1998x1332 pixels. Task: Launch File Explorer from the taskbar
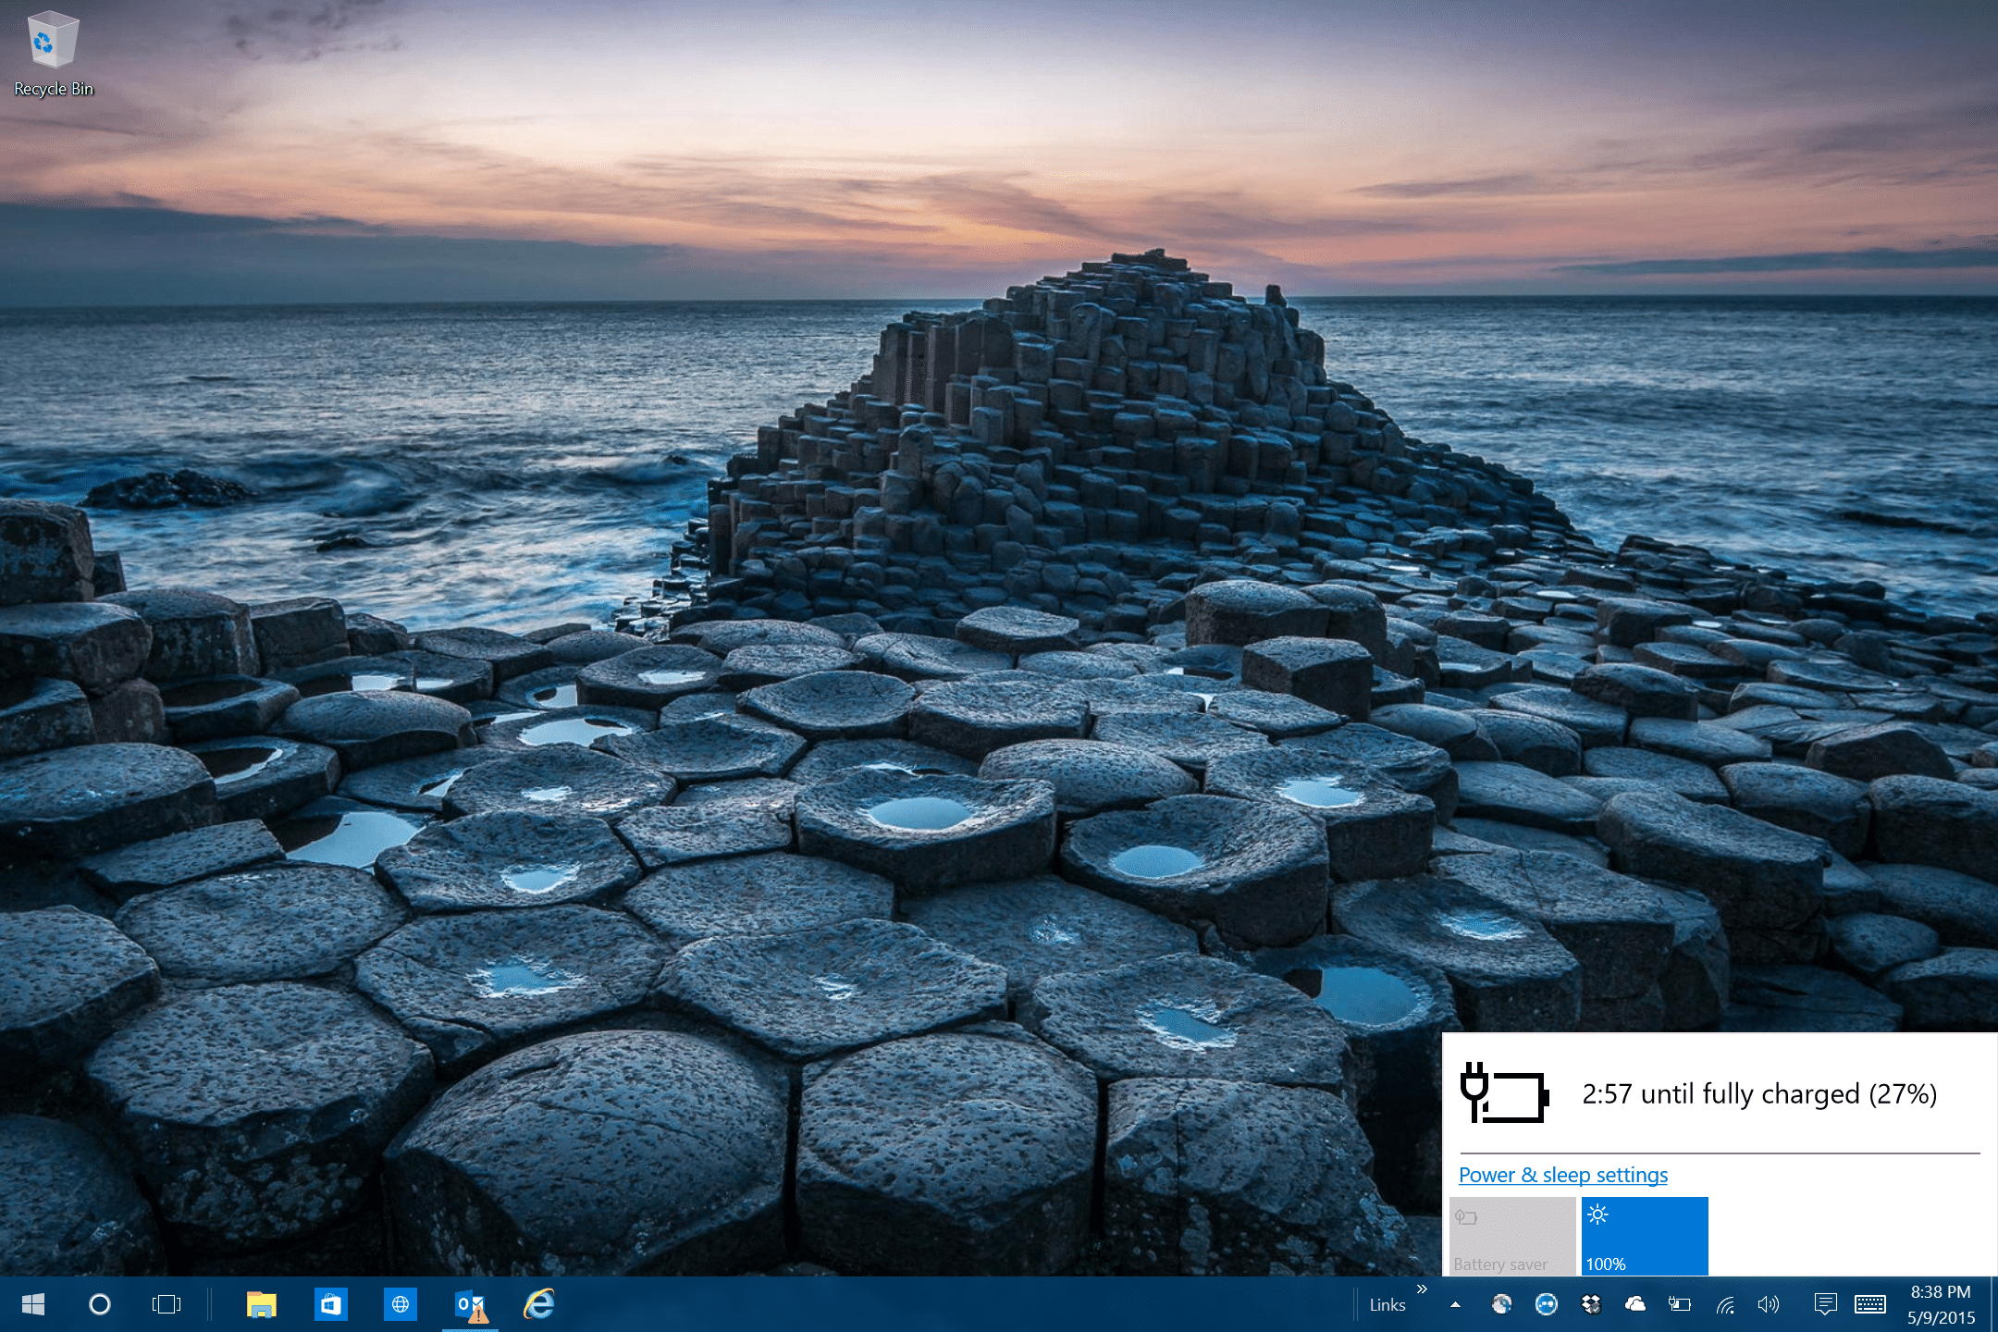(262, 1304)
